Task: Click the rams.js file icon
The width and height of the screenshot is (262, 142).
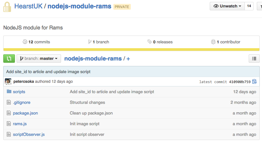Action: coord(9,124)
